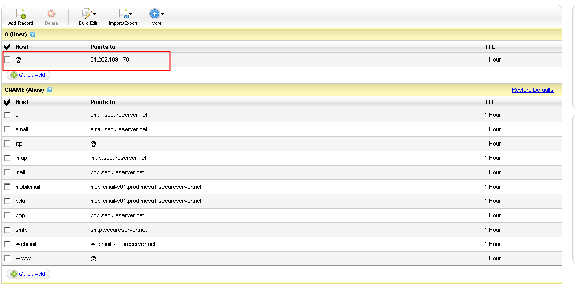575x286 pixels.
Task: Click the A (Host) section title
Action: click(x=16, y=34)
